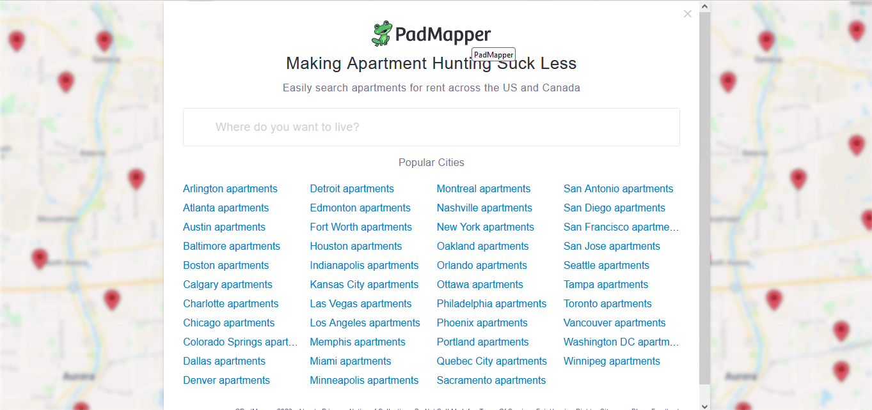This screenshot has height=410, width=872.
Task: Select Quebec City apartments
Action: pos(491,361)
